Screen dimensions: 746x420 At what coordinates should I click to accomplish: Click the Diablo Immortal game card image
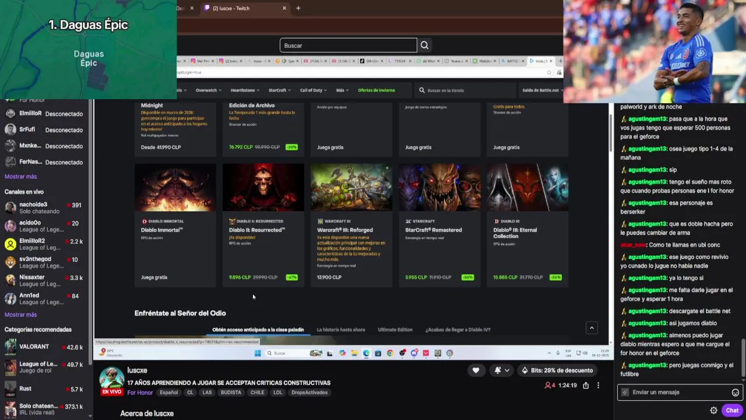[175, 187]
